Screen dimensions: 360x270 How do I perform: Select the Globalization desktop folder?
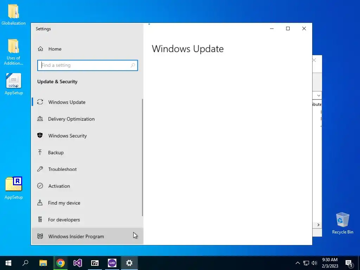tap(14, 14)
